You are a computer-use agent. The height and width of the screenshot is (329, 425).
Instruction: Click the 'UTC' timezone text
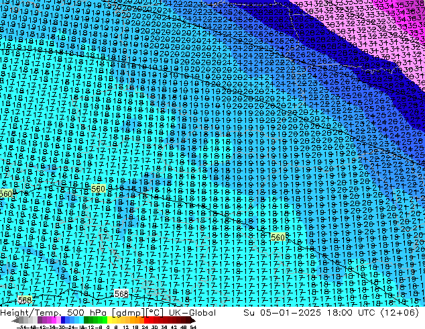(x=367, y=313)
